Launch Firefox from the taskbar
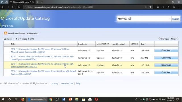 click(x=23, y=99)
